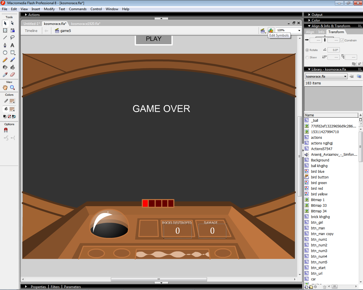Toggle the Constrain checkbox
Viewport: 363px width, 290px height.
tap(342, 40)
